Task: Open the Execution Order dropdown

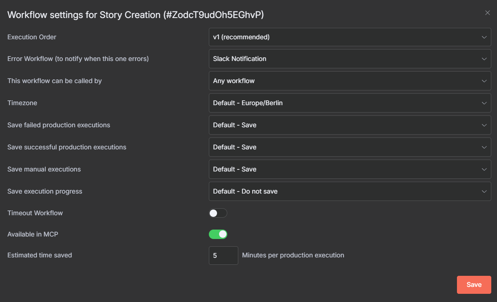Action: (349, 37)
